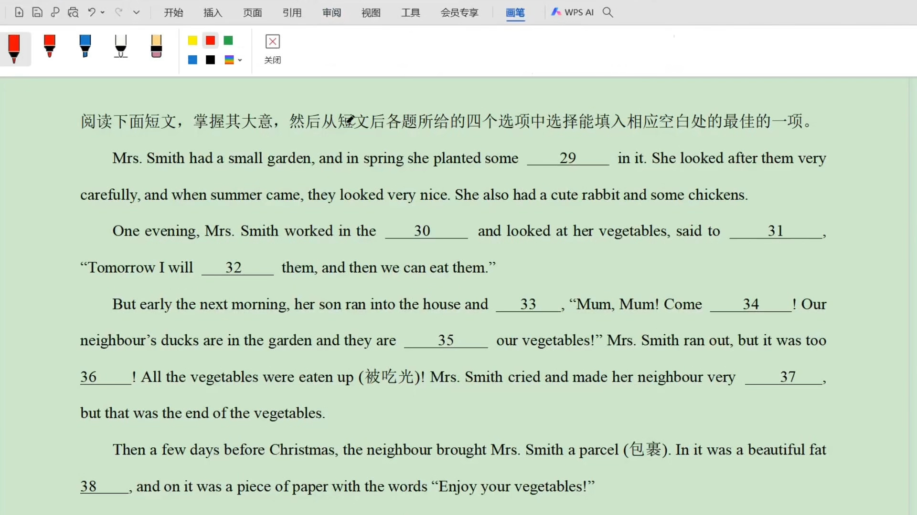Select the blue highlighter pen tool
The height and width of the screenshot is (515, 917).
(85, 46)
